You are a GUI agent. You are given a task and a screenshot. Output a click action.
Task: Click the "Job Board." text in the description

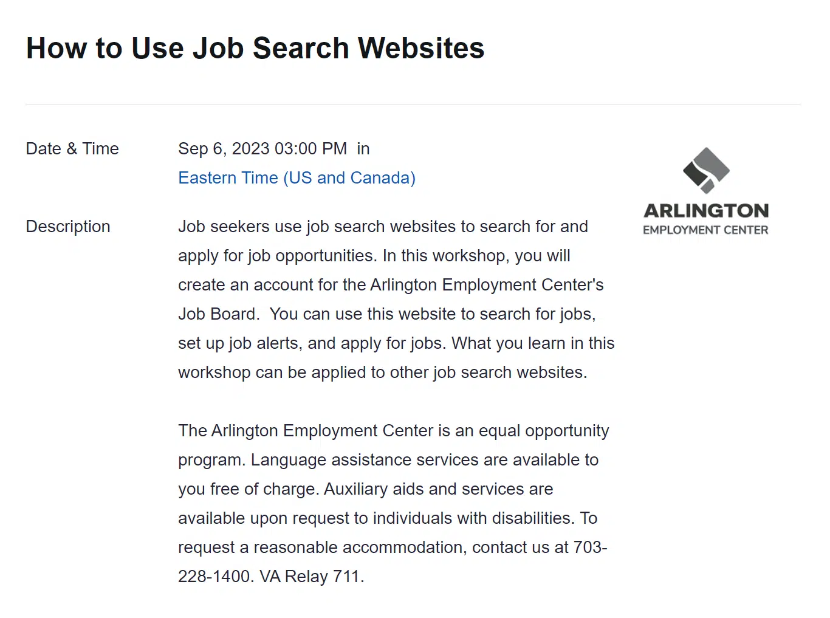tap(219, 314)
